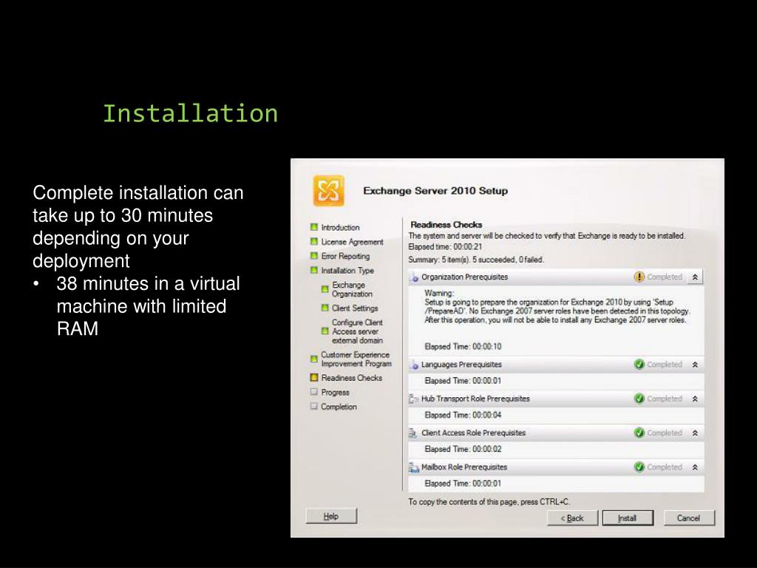Screen dimensions: 757x568
Task: Click the orange Readiness Checks step indicator
Action: pyautogui.click(x=314, y=377)
